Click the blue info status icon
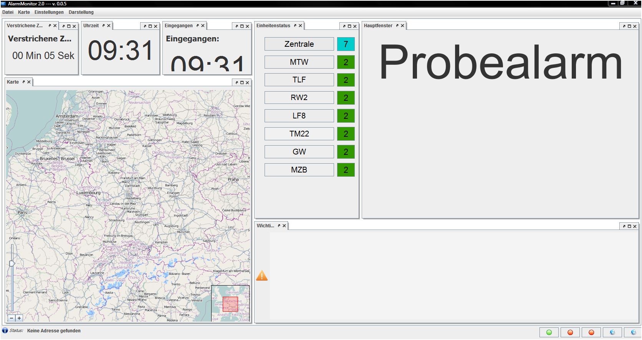 point(5,330)
